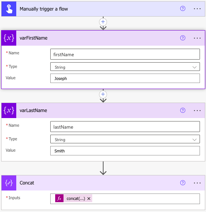Insert a step below the trigger
Screen dimensions: 206x212
[103, 22]
